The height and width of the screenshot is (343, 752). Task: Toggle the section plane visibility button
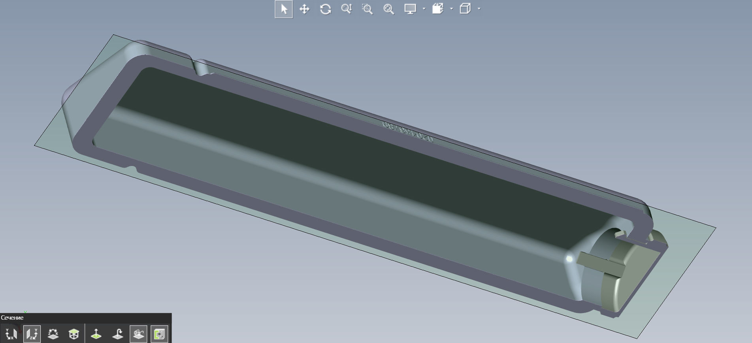click(x=138, y=334)
